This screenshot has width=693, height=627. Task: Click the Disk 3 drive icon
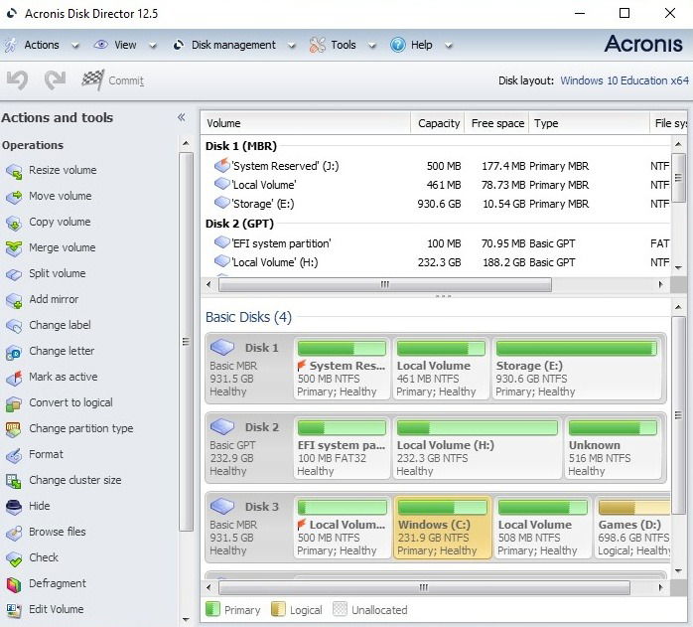222,506
